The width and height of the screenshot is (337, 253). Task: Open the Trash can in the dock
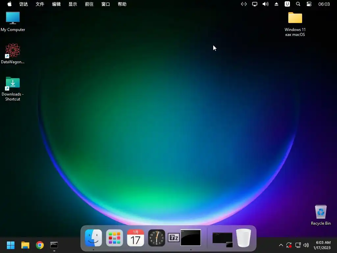[244, 238]
